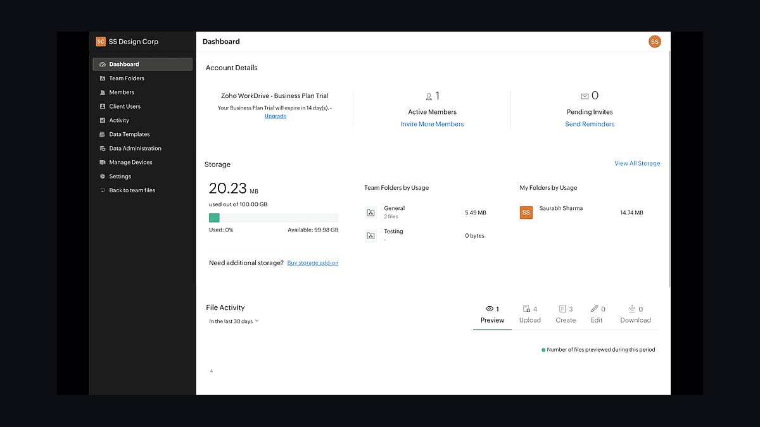Switch to the Create tab label

click(x=566, y=320)
